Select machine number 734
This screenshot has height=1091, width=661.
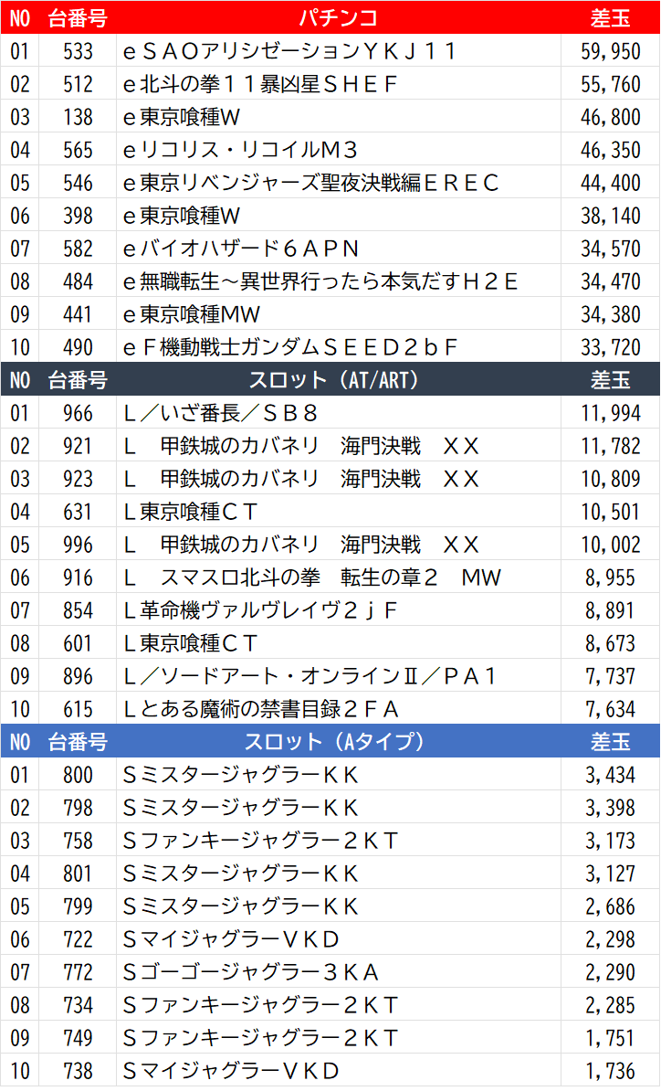[78, 1005]
